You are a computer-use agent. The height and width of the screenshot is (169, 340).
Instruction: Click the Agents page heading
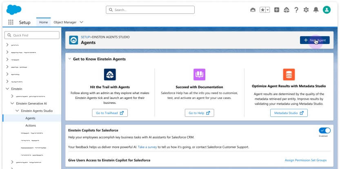pos(88,42)
